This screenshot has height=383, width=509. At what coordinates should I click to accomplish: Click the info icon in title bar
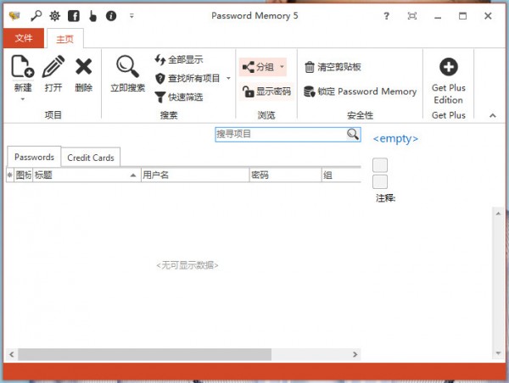tap(111, 15)
